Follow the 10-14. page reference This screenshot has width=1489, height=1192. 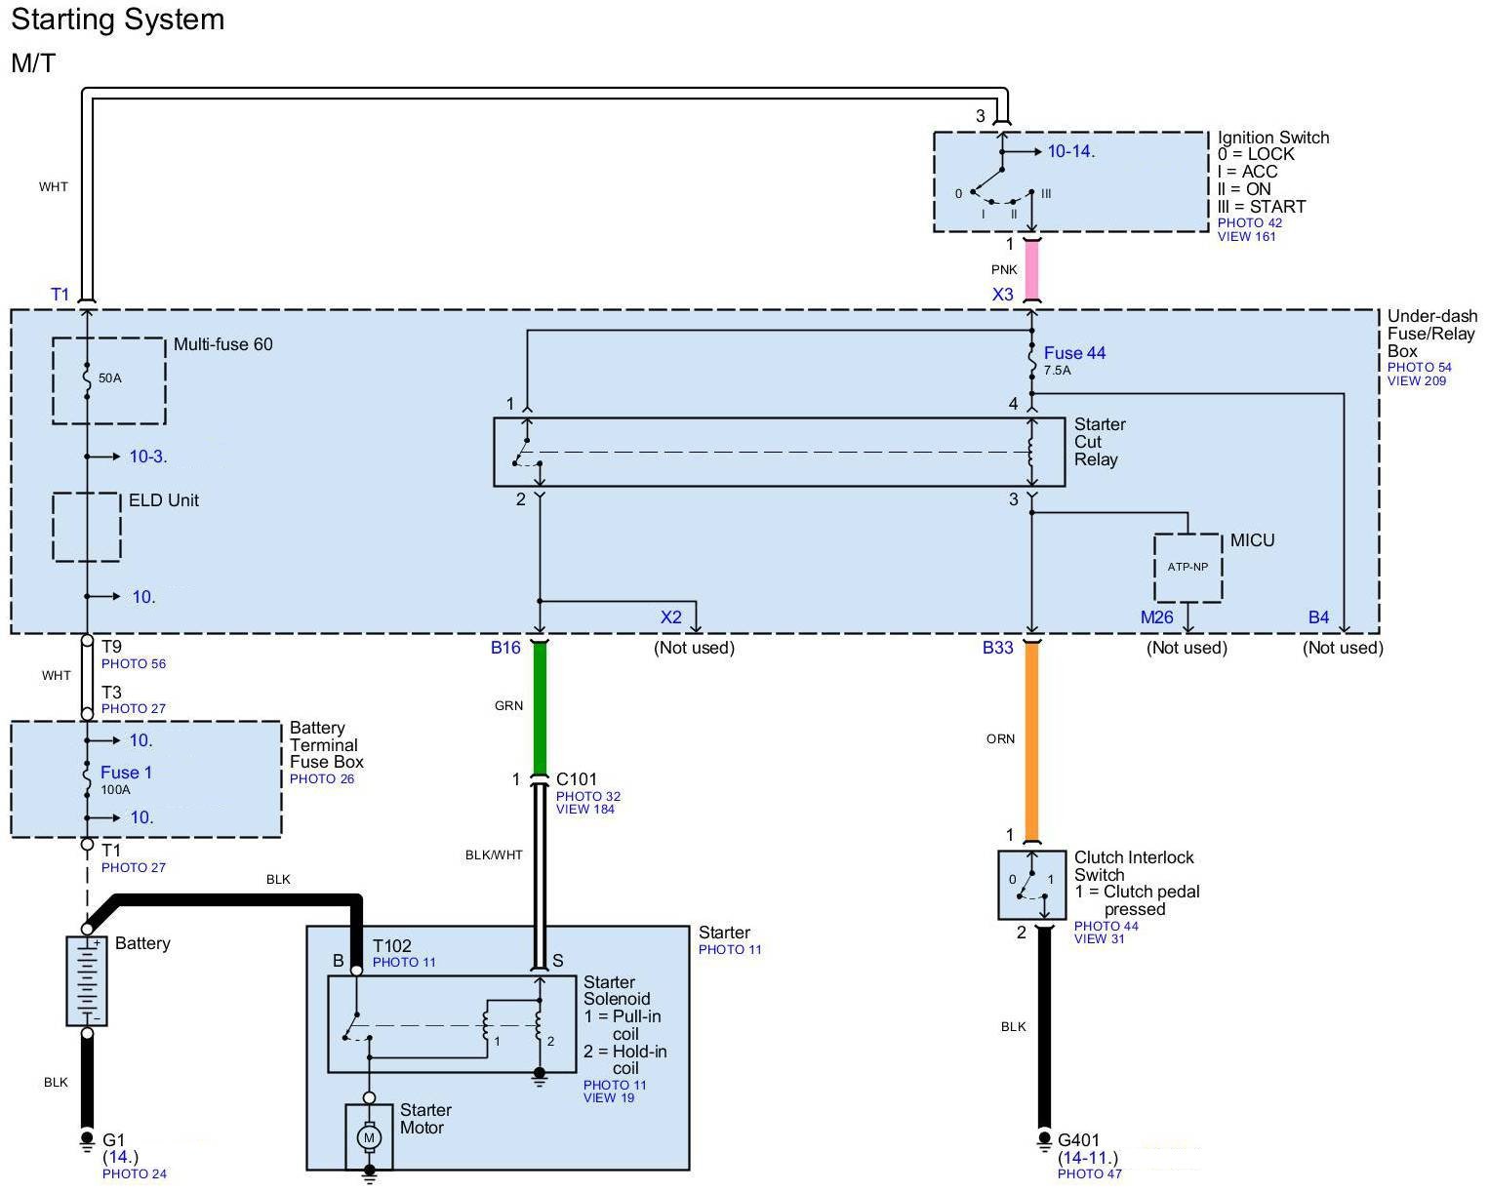tap(1070, 151)
